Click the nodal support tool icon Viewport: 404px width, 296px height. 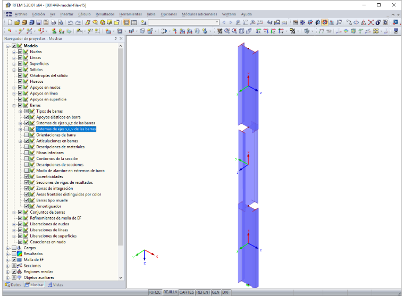54,31
